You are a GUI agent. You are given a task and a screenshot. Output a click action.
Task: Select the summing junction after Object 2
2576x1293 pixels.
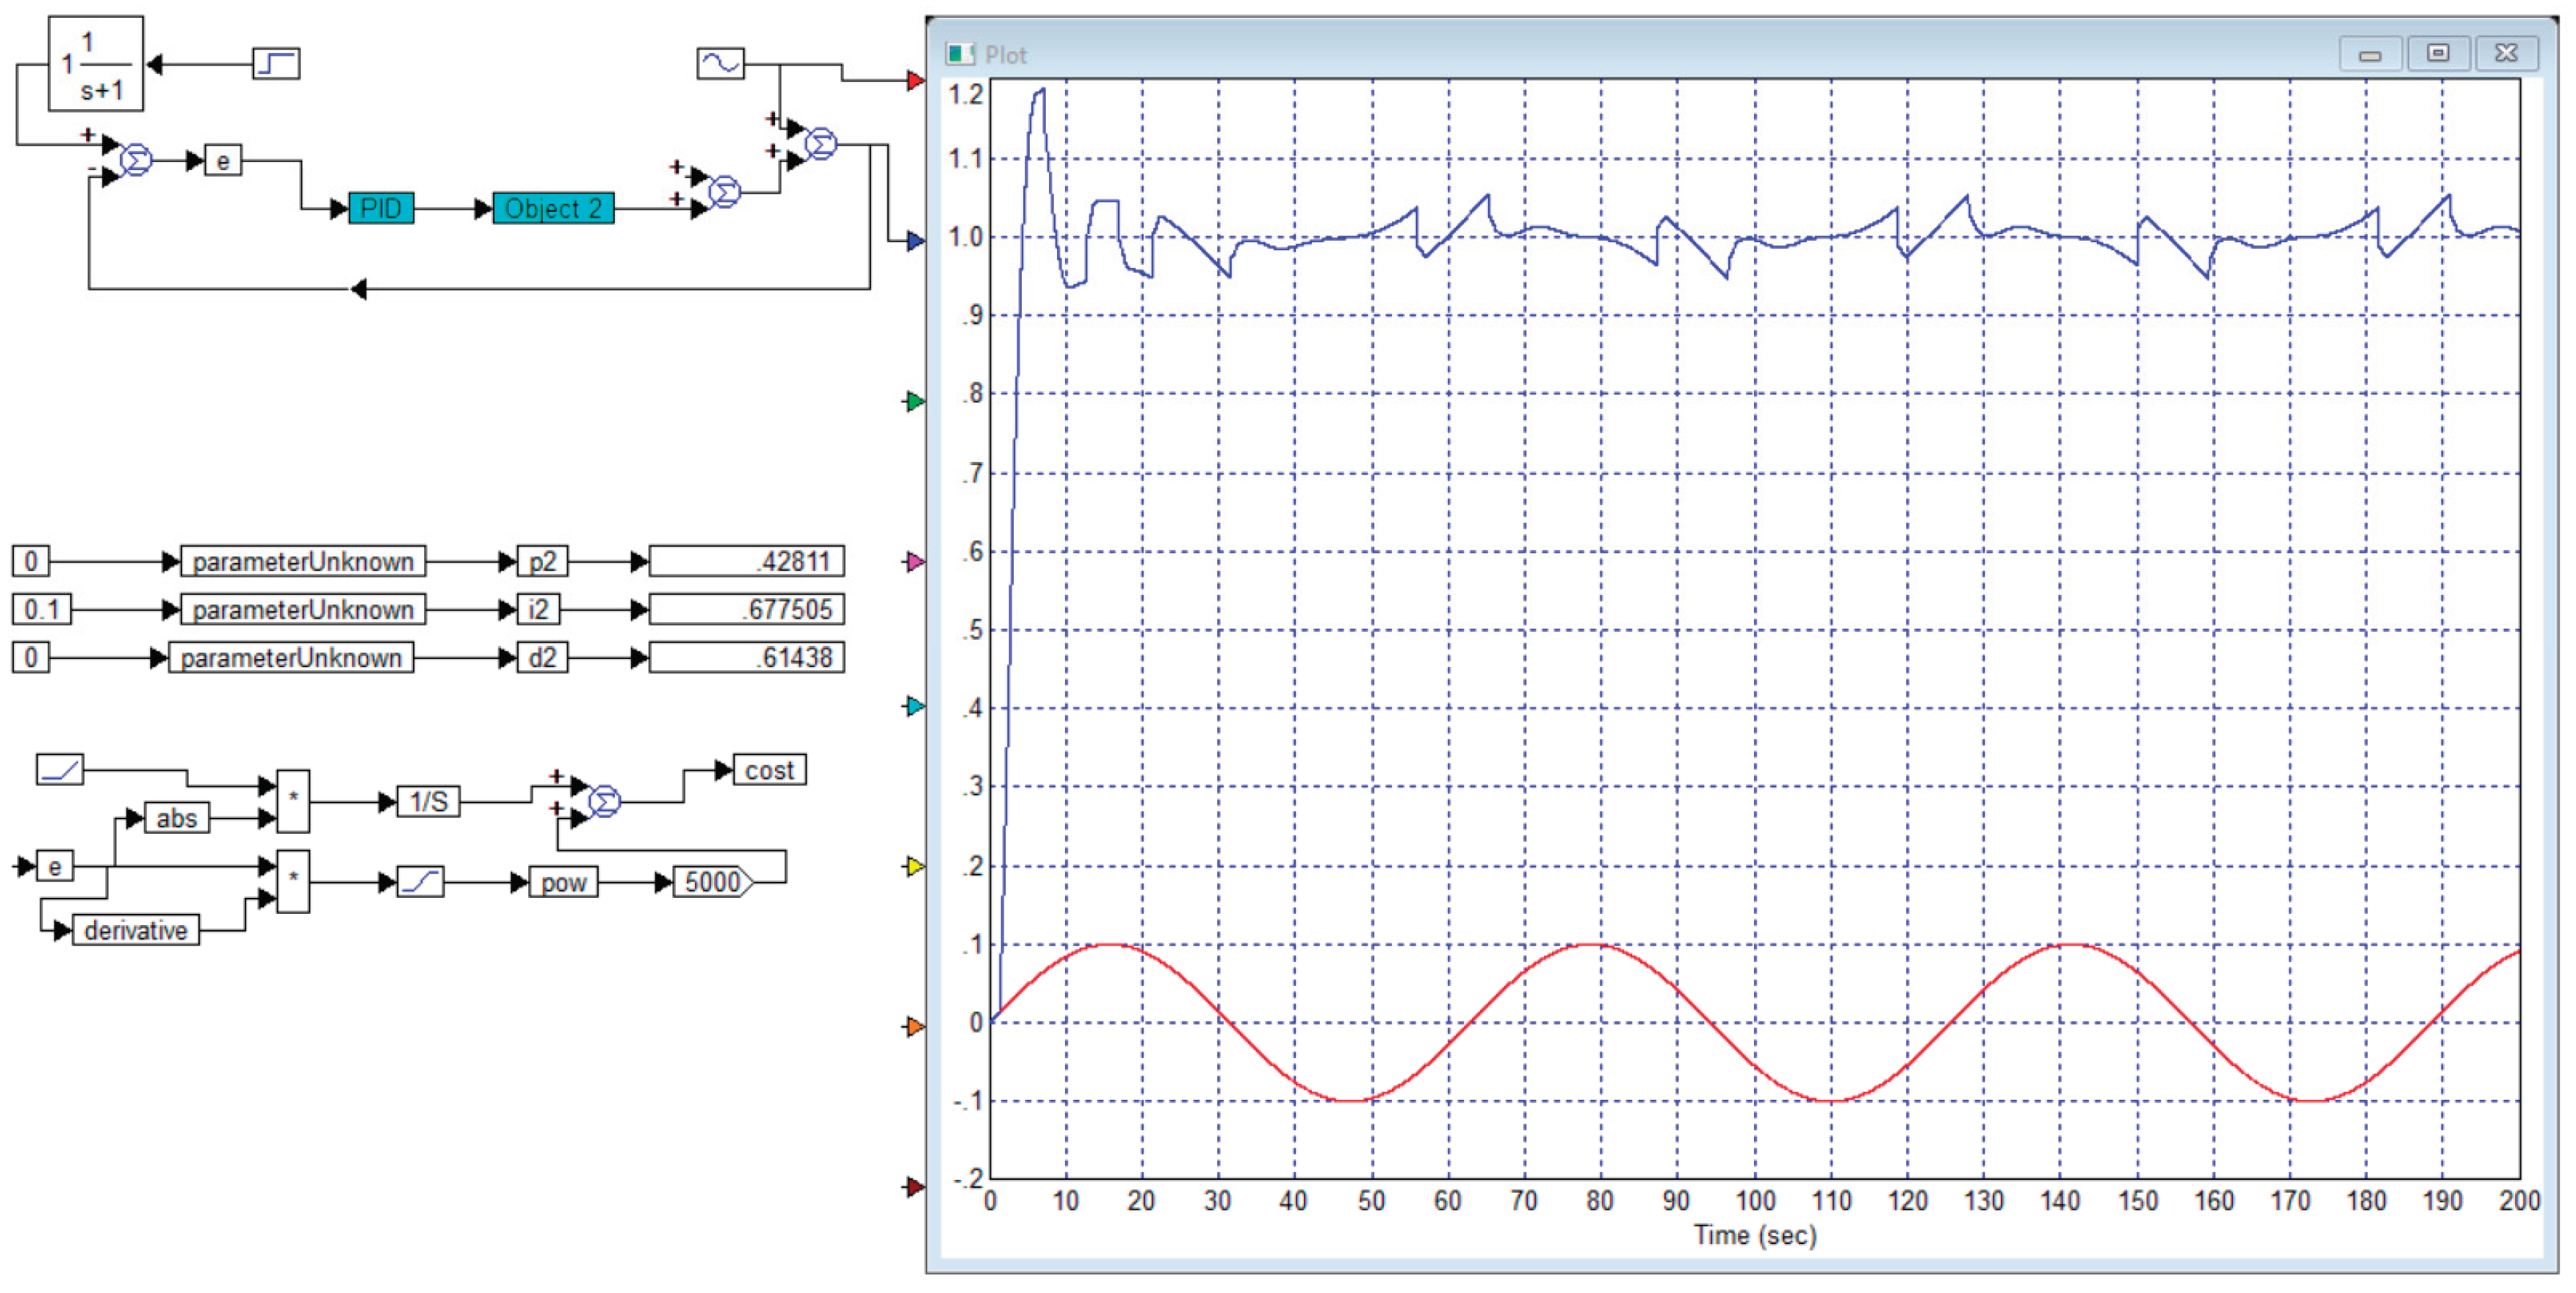tap(724, 191)
